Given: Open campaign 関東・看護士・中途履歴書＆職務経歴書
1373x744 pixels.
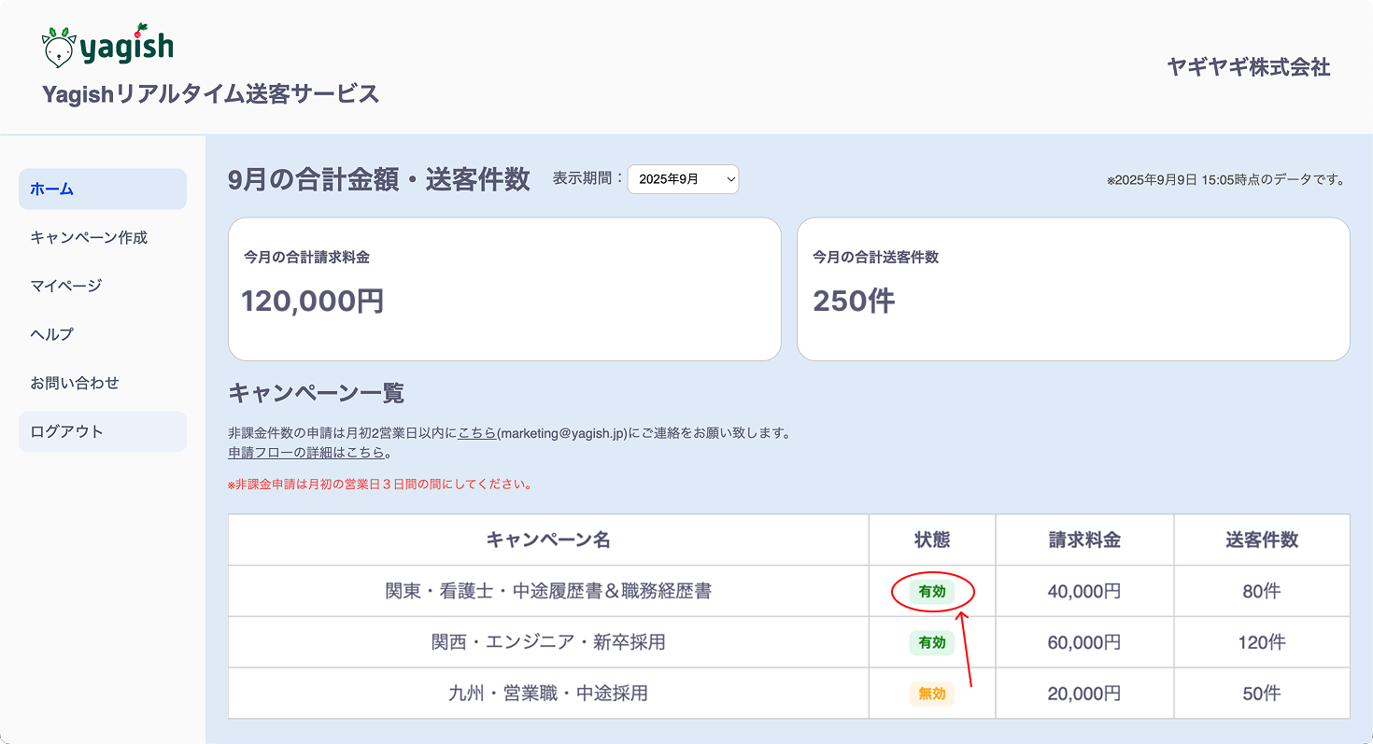Looking at the screenshot, I should pos(548,592).
